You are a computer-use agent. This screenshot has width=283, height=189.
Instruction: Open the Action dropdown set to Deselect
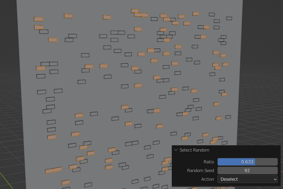[x=248, y=179]
